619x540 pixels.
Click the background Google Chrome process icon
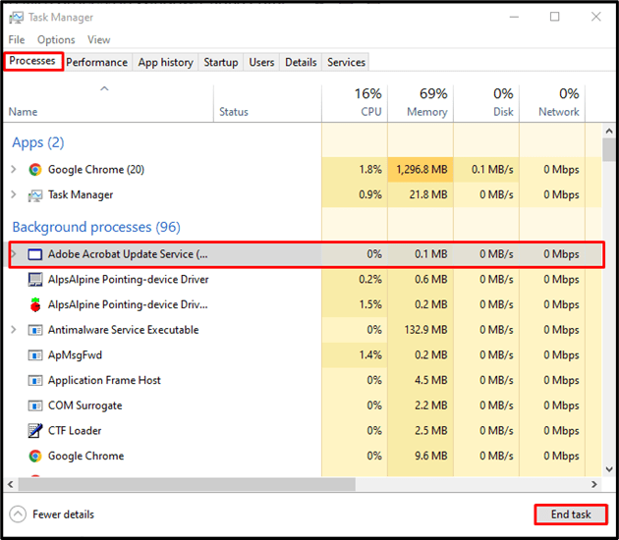(35, 456)
